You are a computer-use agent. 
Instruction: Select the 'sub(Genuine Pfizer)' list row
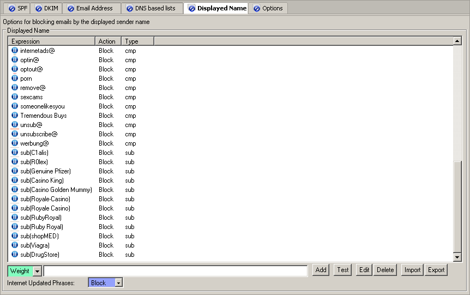46,171
